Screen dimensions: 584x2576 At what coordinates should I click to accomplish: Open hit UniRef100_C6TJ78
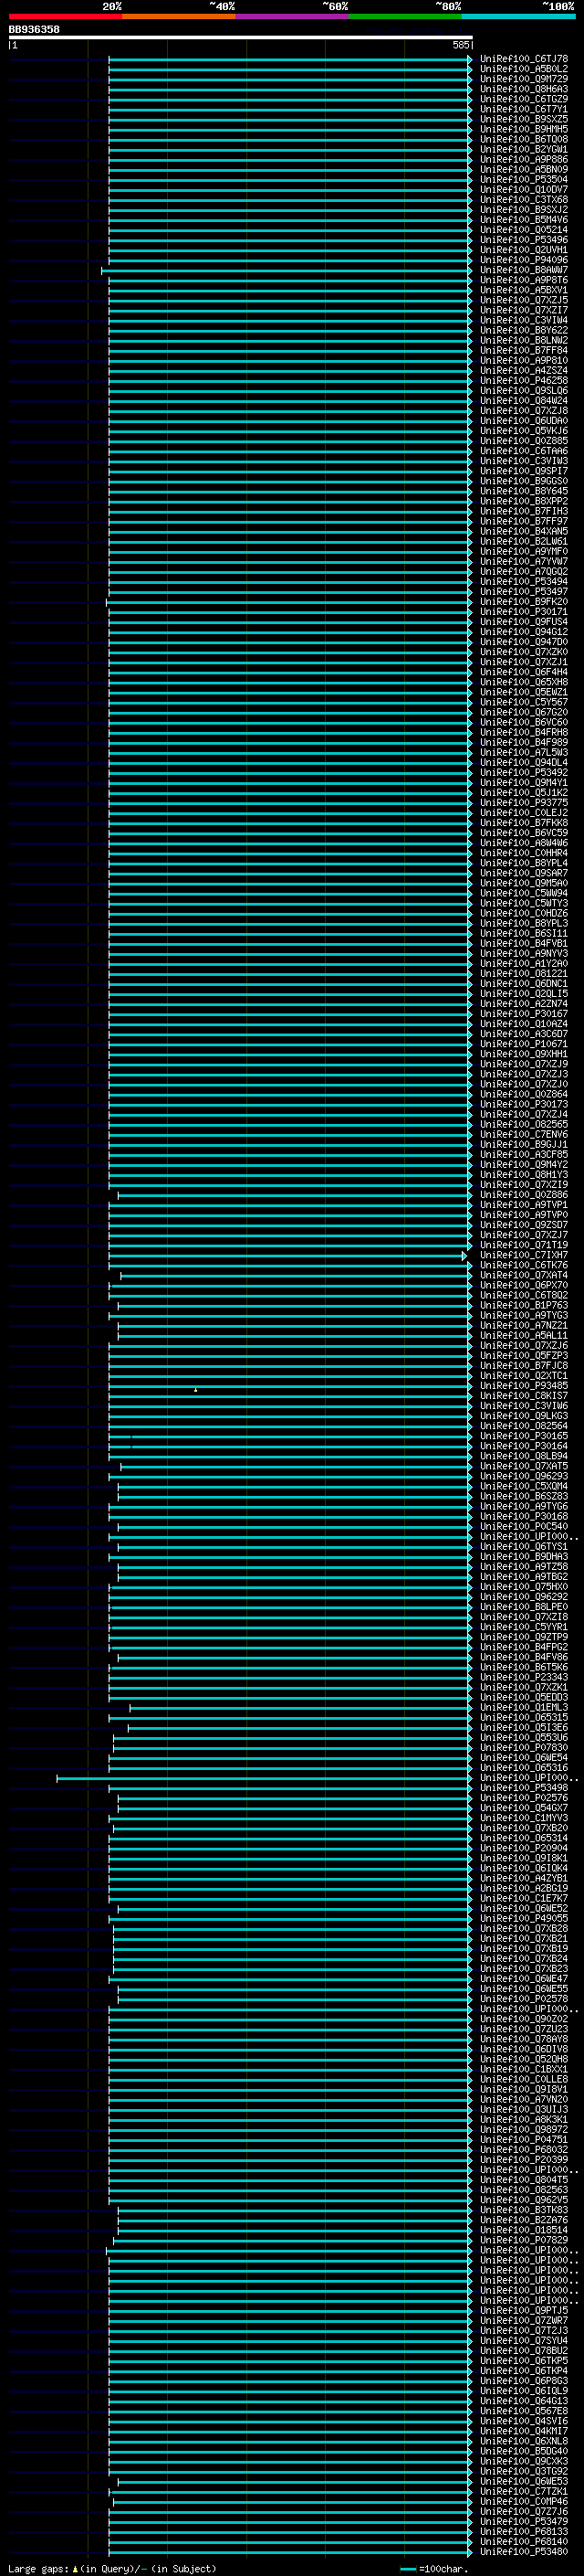click(524, 59)
